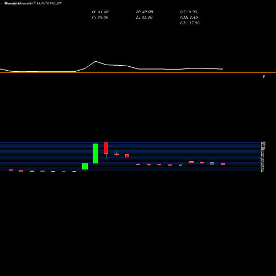Image resolution: width=276 pixels, height=276 pixels.
Task: Click the peak of the white indicator line
Action: (95, 61)
